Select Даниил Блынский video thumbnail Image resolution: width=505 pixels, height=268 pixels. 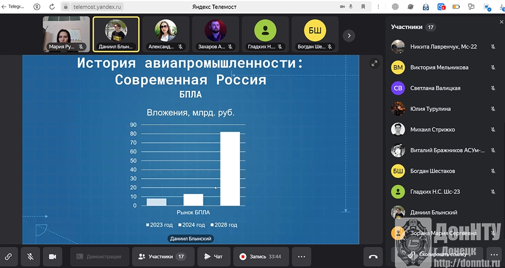[x=116, y=34]
